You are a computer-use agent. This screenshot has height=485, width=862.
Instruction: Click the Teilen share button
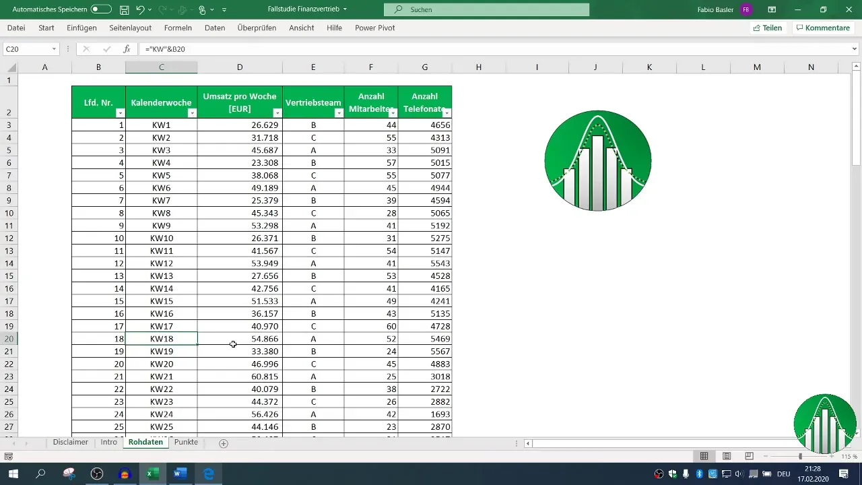click(x=767, y=28)
